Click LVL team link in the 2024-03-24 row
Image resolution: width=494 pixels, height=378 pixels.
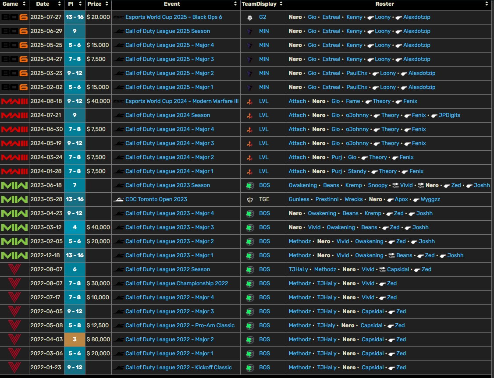pyautogui.click(x=263, y=157)
